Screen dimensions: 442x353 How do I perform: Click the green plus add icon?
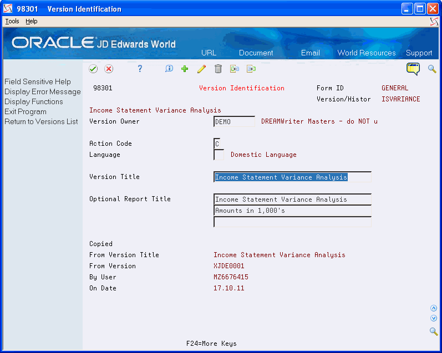point(185,69)
